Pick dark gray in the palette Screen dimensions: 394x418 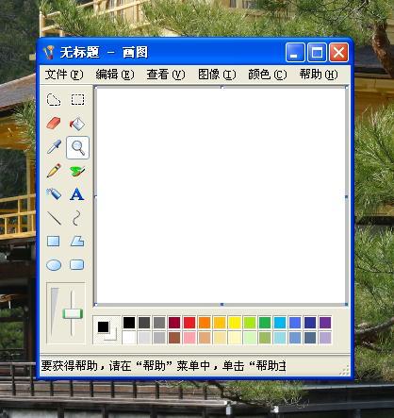click(144, 323)
